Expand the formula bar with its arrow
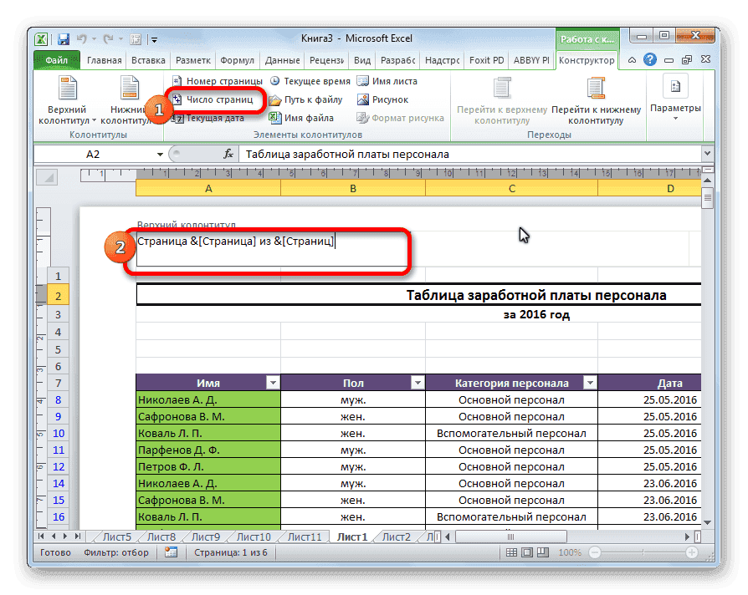 coord(708,154)
